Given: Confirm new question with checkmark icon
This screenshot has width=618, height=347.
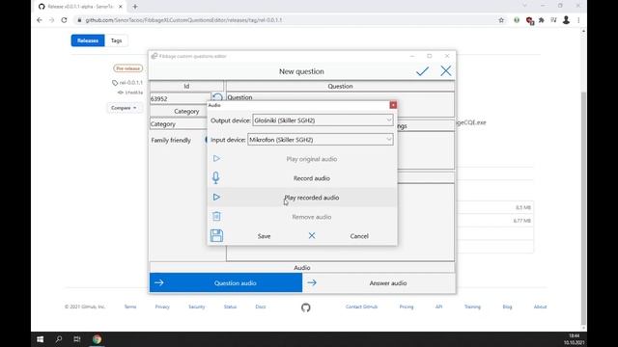Looking at the screenshot, I should pos(422,70).
